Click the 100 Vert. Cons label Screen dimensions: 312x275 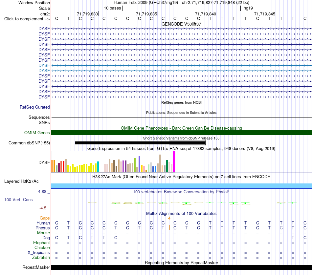pyautogui.click(x=18, y=200)
